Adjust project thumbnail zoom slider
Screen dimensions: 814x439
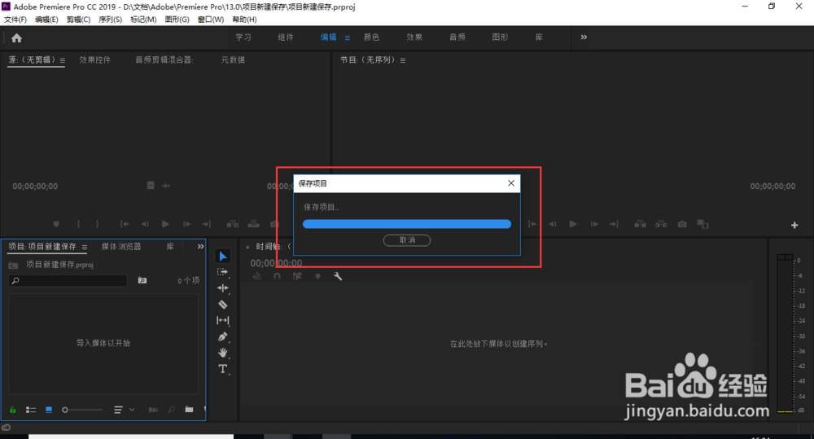[82, 410]
